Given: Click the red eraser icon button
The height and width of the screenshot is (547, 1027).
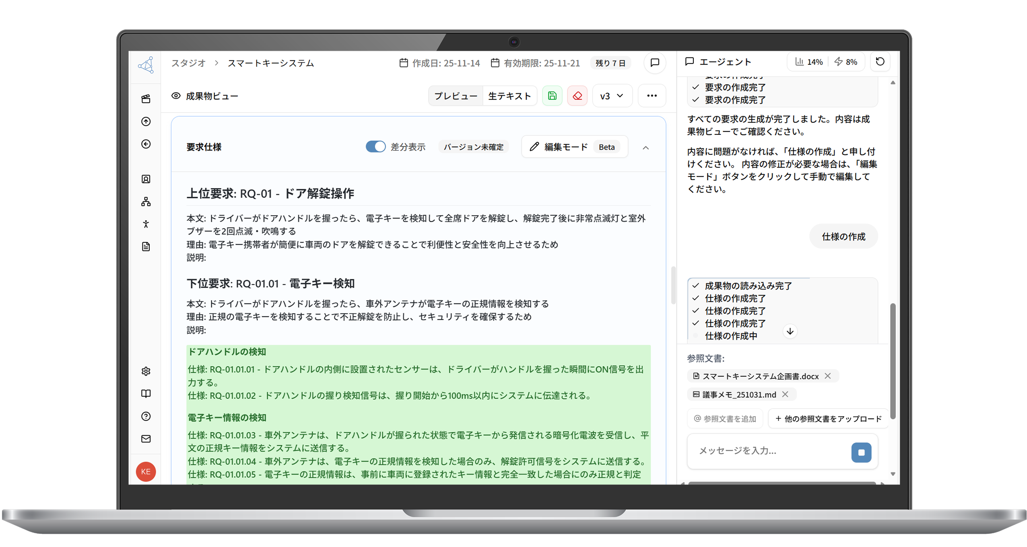Looking at the screenshot, I should 577,96.
